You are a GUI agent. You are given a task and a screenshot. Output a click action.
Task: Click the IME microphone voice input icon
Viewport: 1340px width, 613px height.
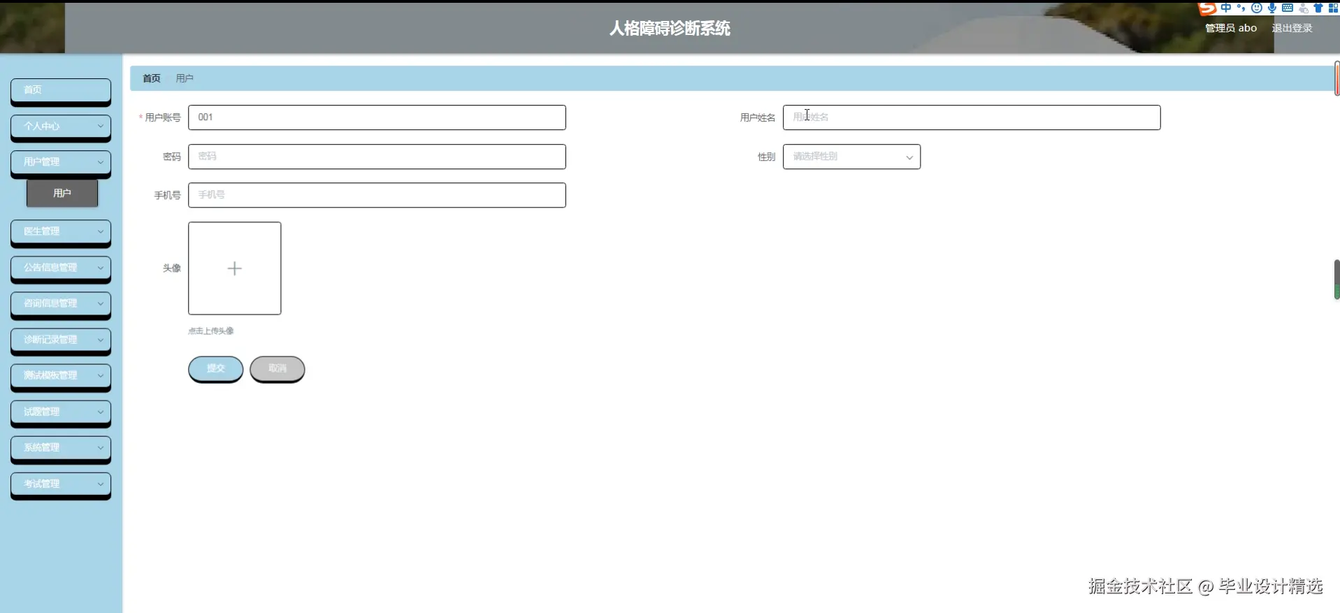1271,8
